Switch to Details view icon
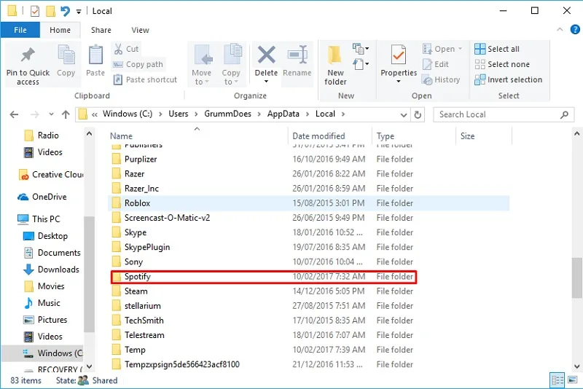This screenshot has height=389, width=583. [557, 380]
